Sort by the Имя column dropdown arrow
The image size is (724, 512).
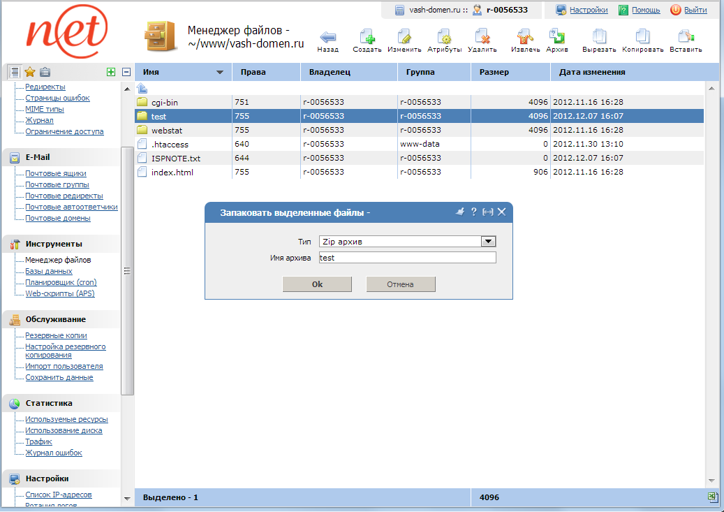coord(221,73)
